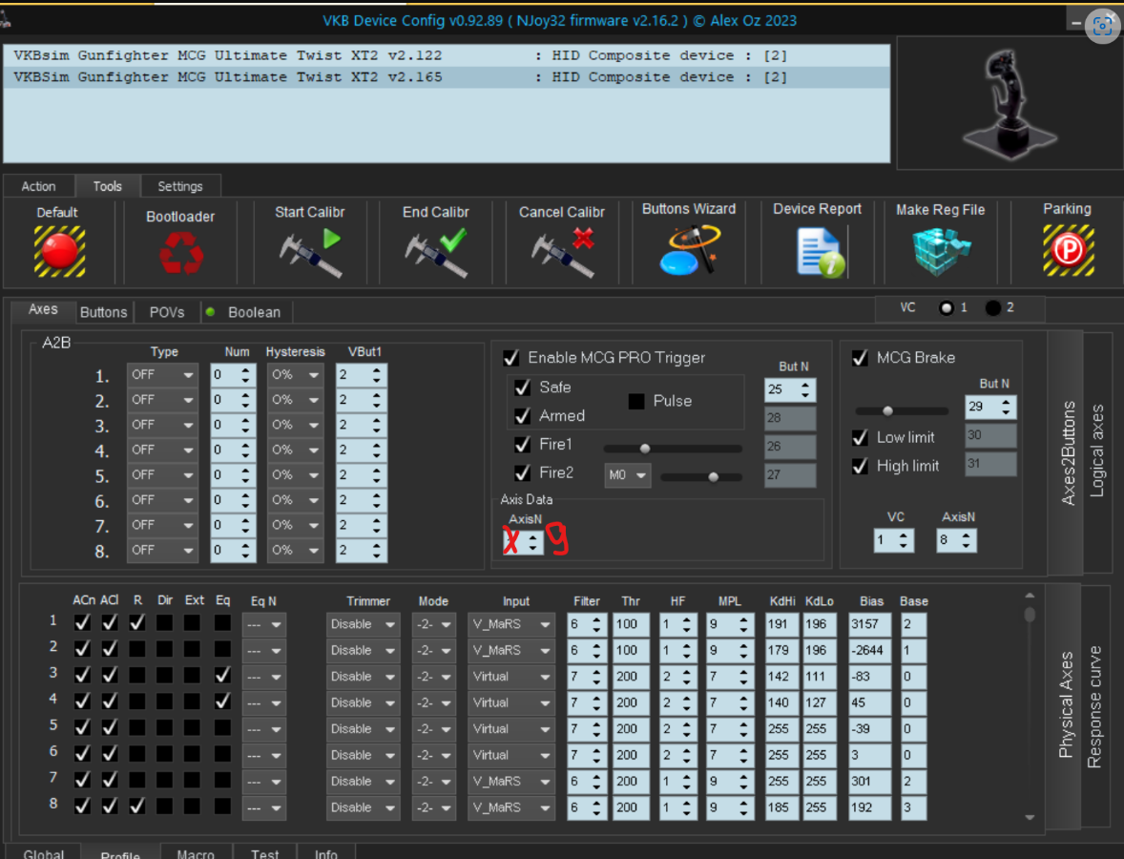Toggle the Fire2 checkbox
This screenshot has height=859, width=1124.
pyautogui.click(x=523, y=473)
